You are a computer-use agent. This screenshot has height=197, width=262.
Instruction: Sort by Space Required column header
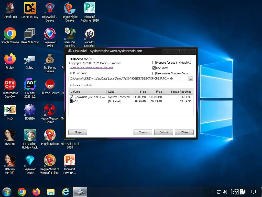[x=178, y=92]
